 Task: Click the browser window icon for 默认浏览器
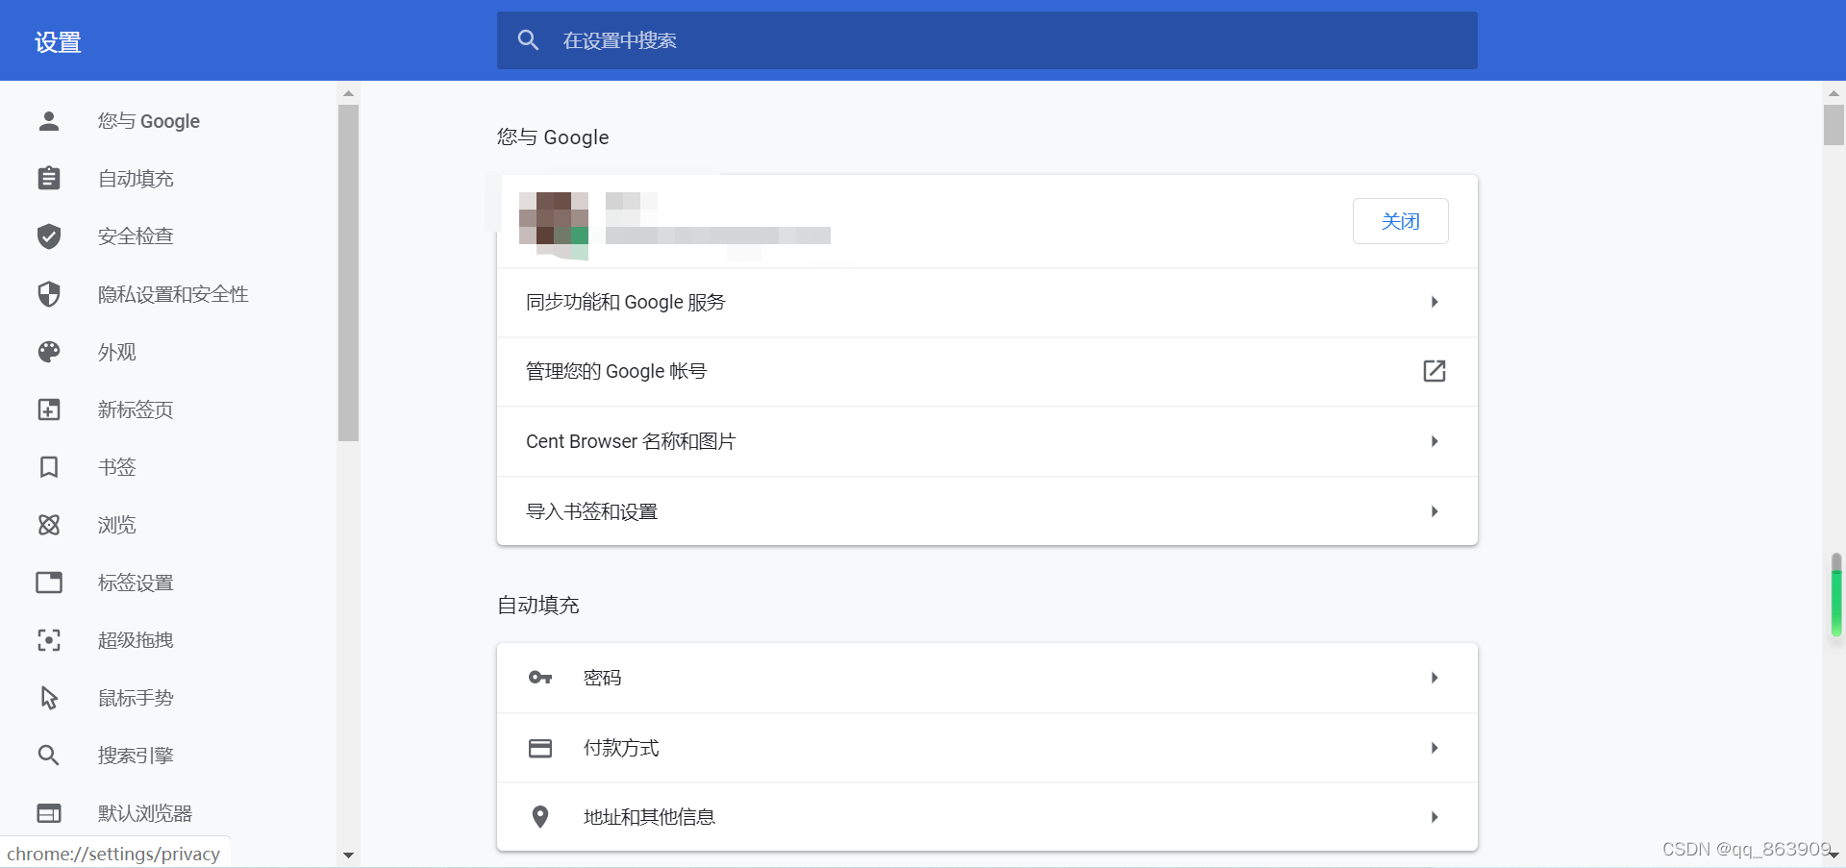[x=49, y=813]
